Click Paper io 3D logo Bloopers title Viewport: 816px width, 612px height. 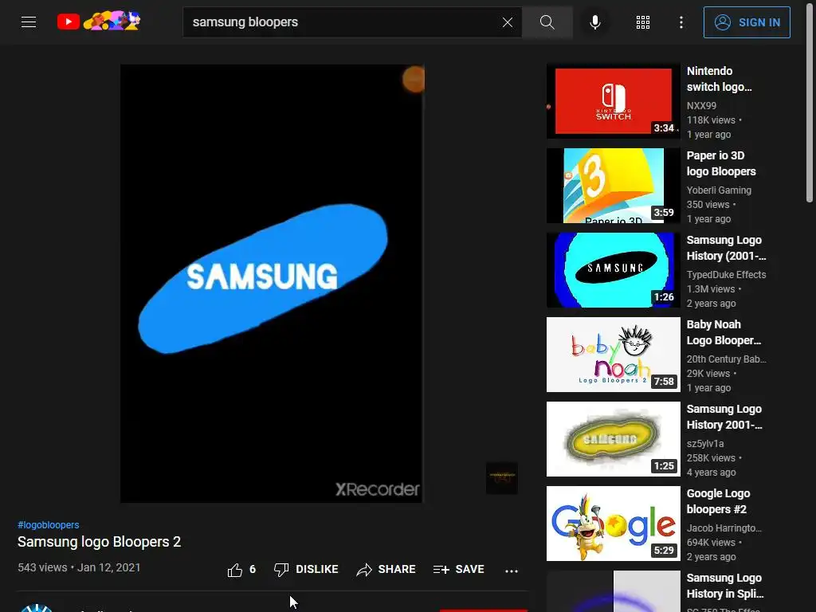pos(721,163)
